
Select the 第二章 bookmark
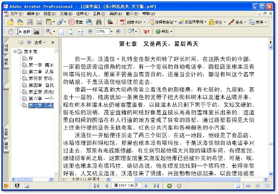tap(41, 72)
